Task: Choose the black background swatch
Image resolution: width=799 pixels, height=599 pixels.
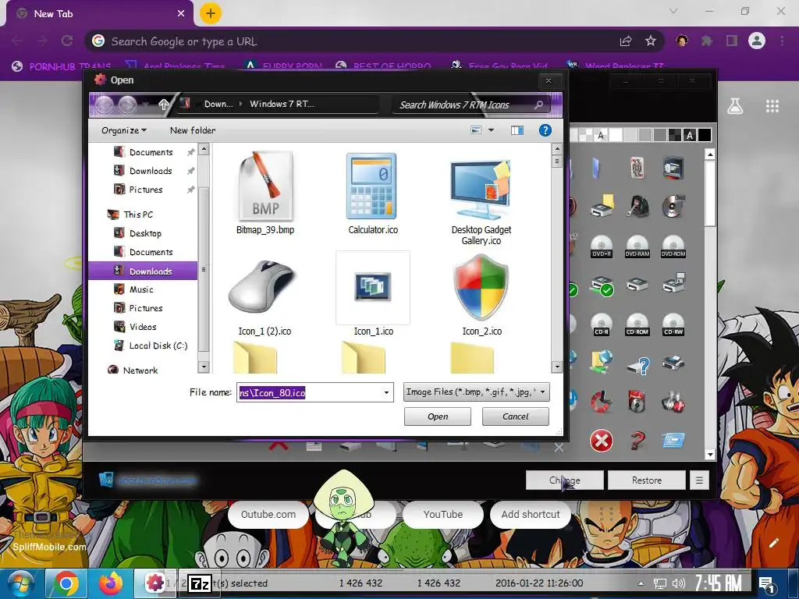Action: pyautogui.click(x=705, y=135)
